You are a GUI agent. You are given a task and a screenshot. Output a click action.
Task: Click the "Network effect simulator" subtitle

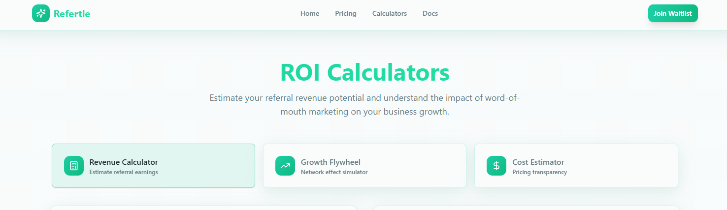click(334, 172)
